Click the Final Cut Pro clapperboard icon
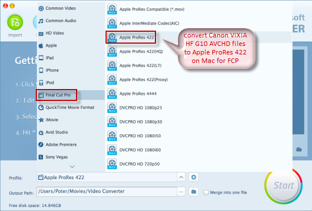This screenshot has width=312, height=211. tap(41, 95)
